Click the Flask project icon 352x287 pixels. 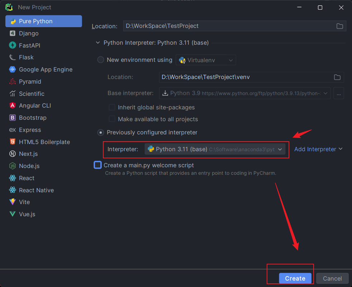coord(13,57)
